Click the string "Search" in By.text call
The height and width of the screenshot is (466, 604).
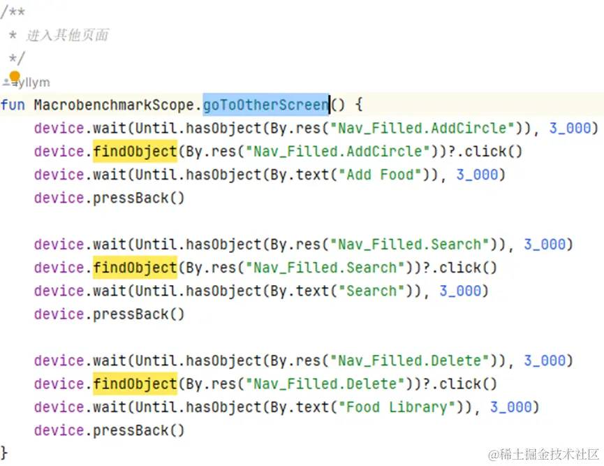click(x=371, y=291)
